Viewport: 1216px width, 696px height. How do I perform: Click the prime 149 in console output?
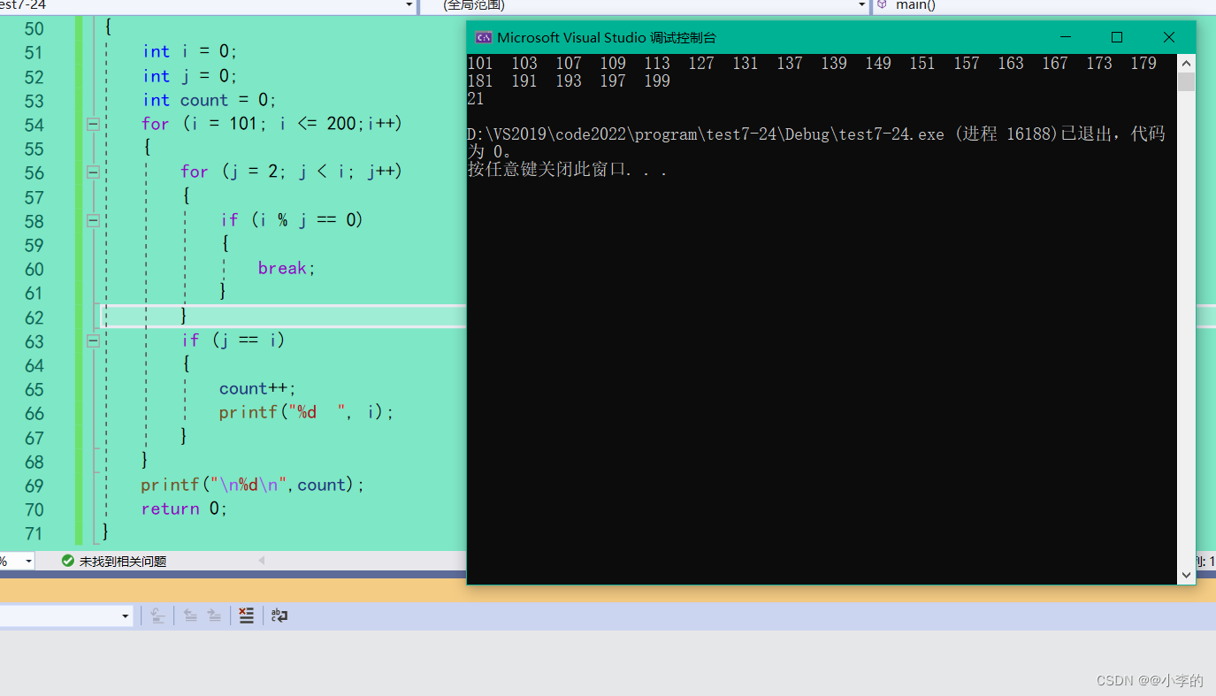pyautogui.click(x=878, y=64)
